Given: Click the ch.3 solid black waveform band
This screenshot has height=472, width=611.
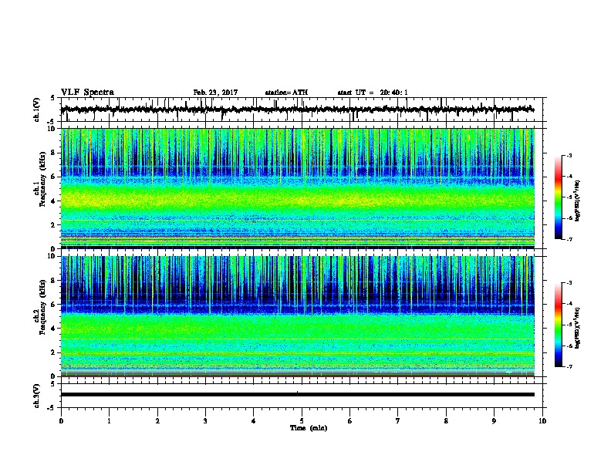Looking at the screenshot, I should [298, 395].
